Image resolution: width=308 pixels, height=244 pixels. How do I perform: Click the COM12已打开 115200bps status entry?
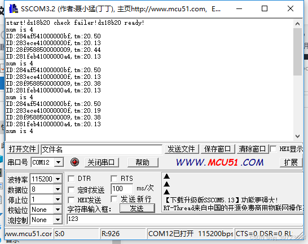click(190, 234)
